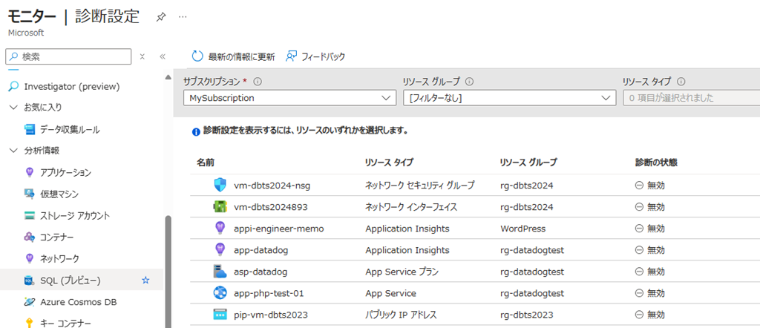
Task: Click the データ収集ルール icon
Action: click(30, 129)
